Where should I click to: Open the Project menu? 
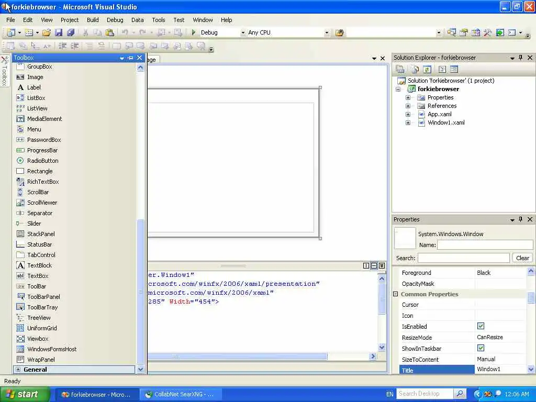click(70, 20)
